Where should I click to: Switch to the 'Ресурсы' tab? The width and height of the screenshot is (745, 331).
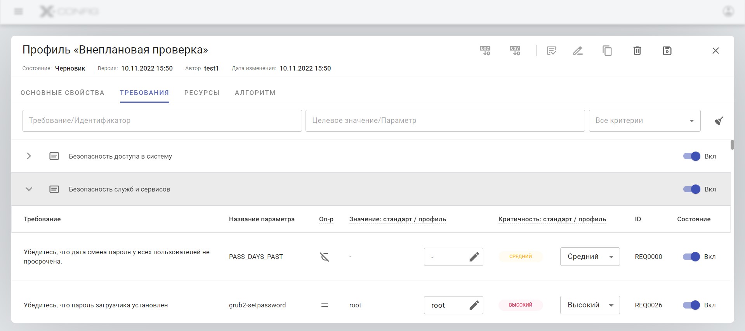pos(202,93)
